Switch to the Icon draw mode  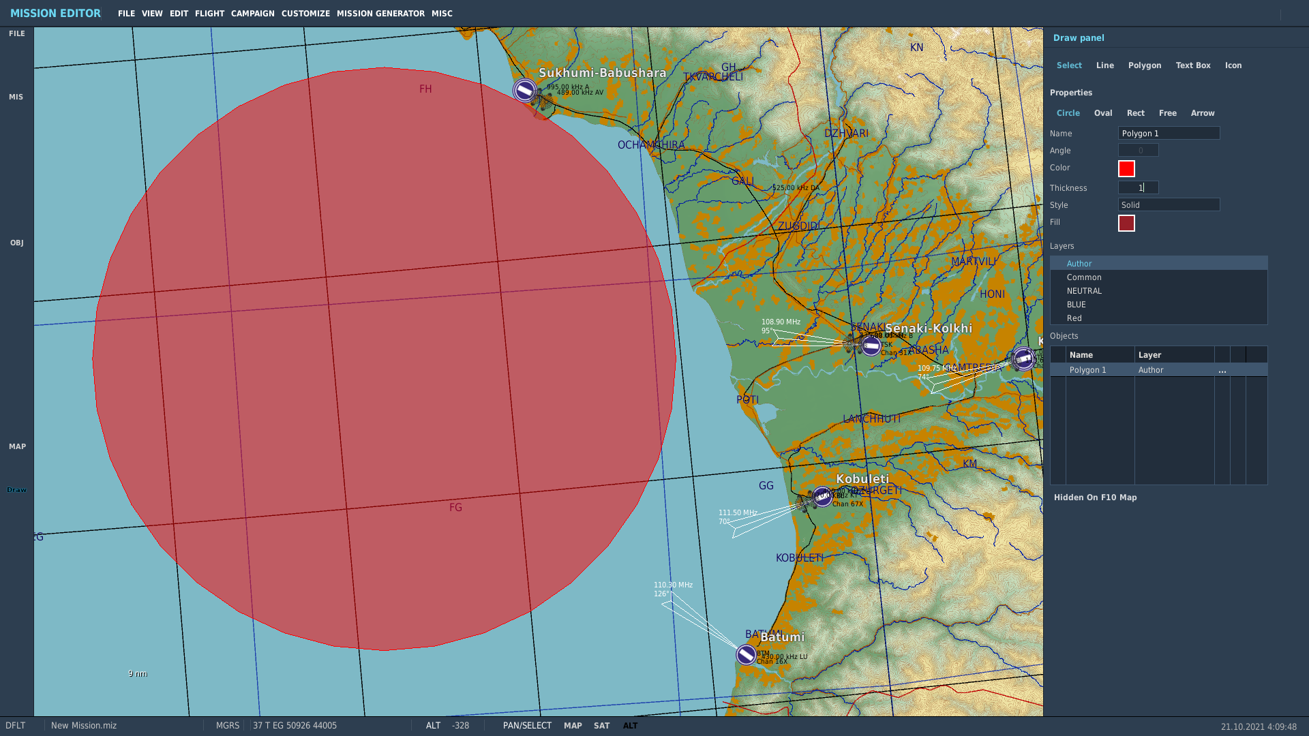1233,65
